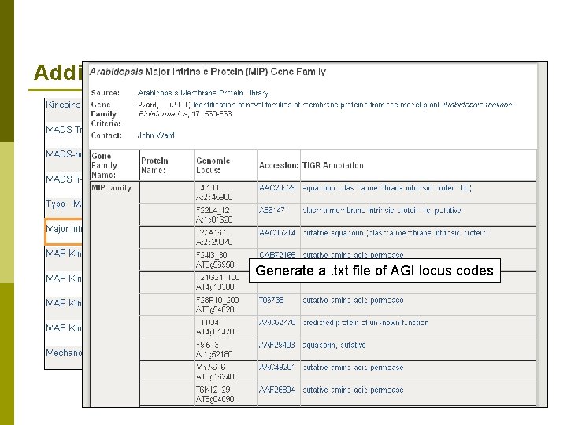Click locus cell T6K12_29 AT3g04090
Viewport: 567px width, 425px height.
pos(226,394)
